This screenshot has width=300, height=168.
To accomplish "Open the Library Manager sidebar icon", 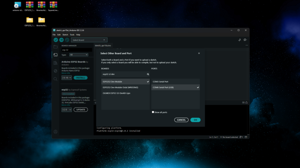I will point(55,63).
